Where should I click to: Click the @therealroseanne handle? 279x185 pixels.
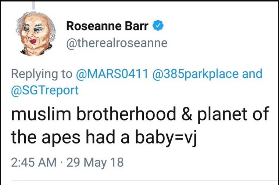point(117,43)
